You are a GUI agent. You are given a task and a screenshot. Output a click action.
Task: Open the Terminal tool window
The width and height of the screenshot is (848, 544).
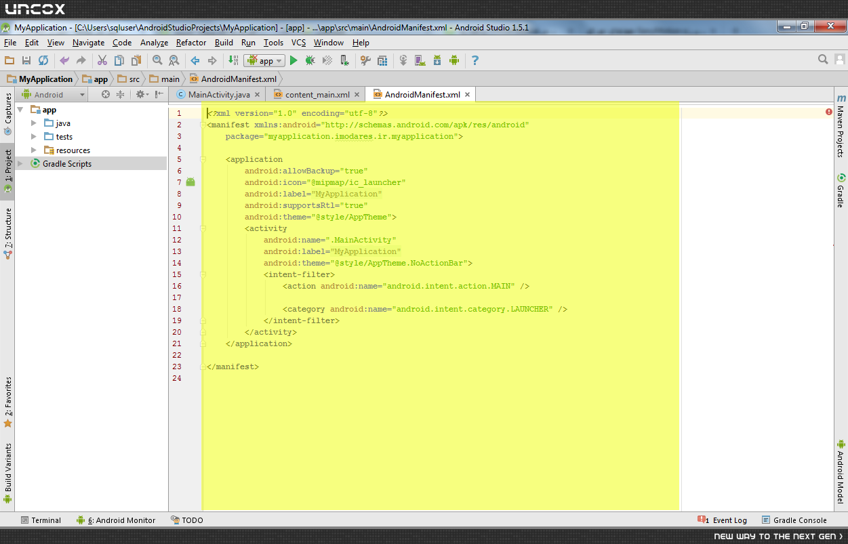point(41,520)
